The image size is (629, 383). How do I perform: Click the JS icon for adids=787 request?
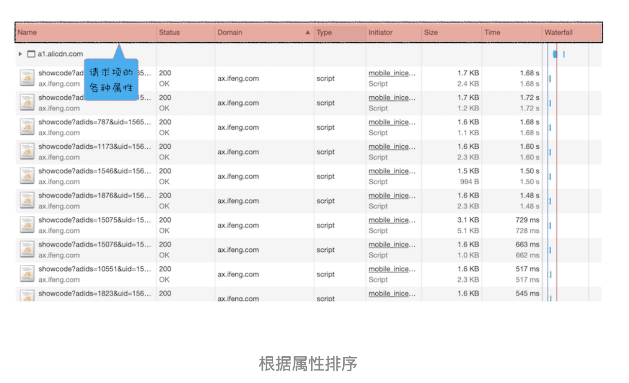(x=27, y=127)
